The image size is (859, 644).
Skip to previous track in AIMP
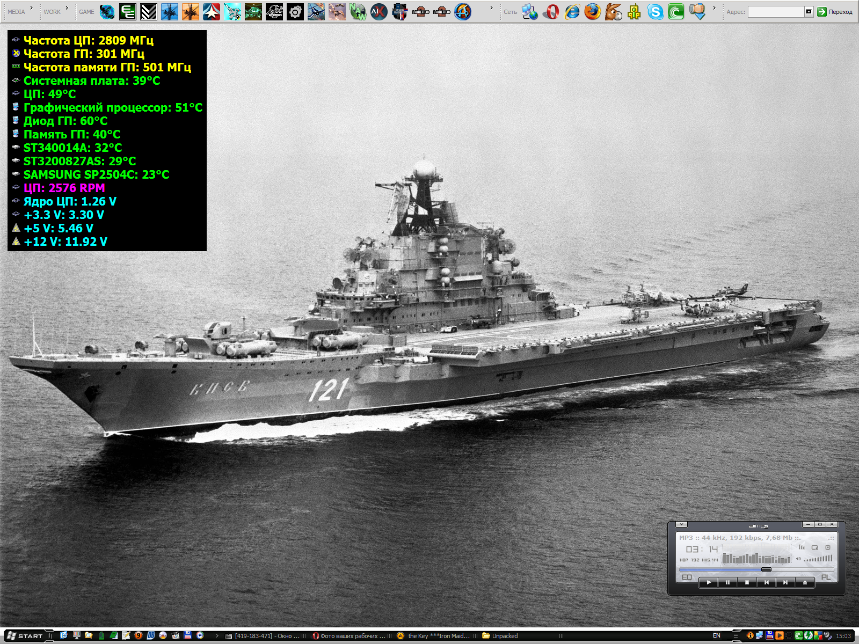[766, 582]
